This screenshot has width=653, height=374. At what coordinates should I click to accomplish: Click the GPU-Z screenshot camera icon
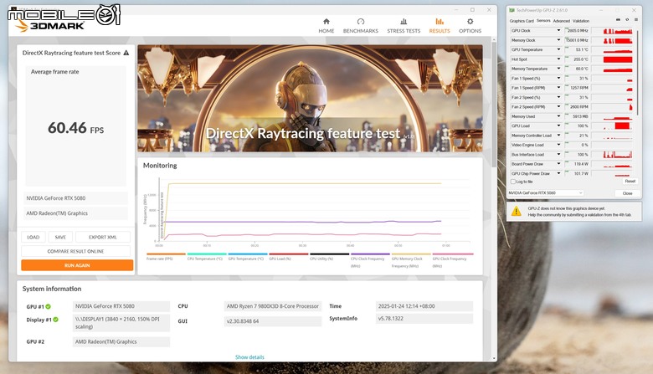coord(618,20)
